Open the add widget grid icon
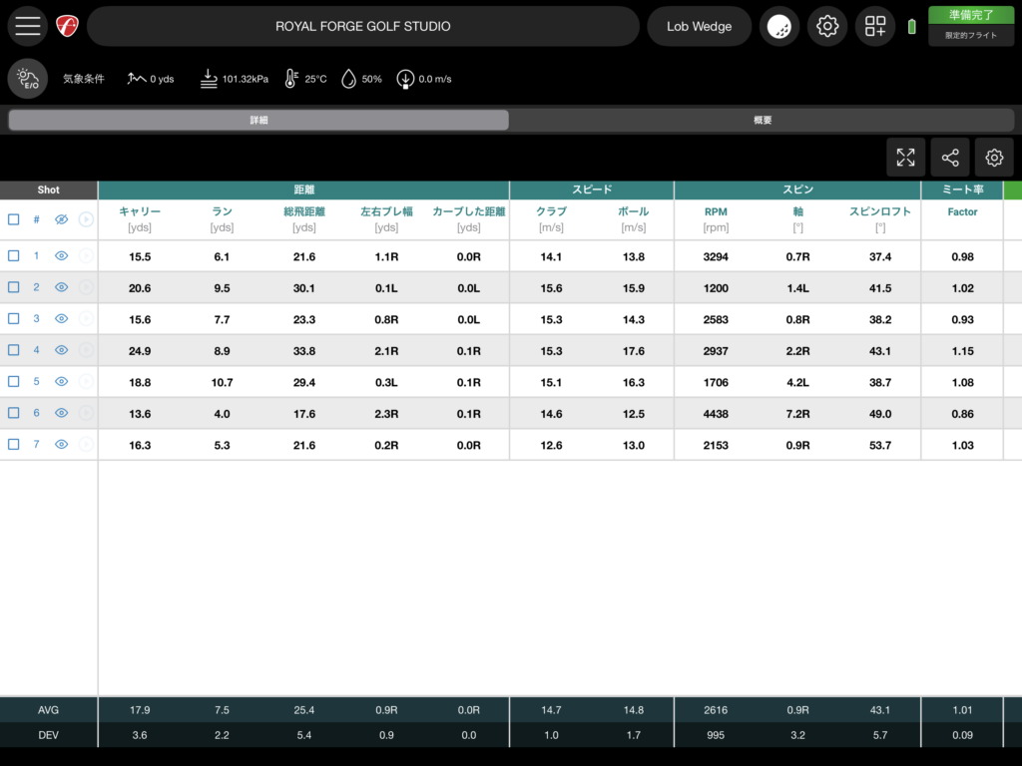 tap(875, 26)
